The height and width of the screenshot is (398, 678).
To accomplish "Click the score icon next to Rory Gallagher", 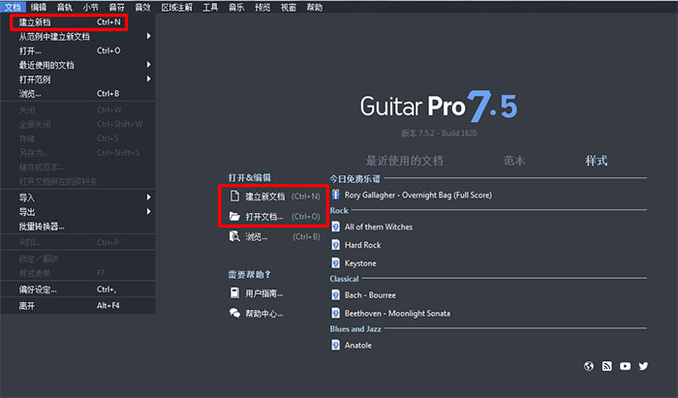I will click(x=336, y=195).
